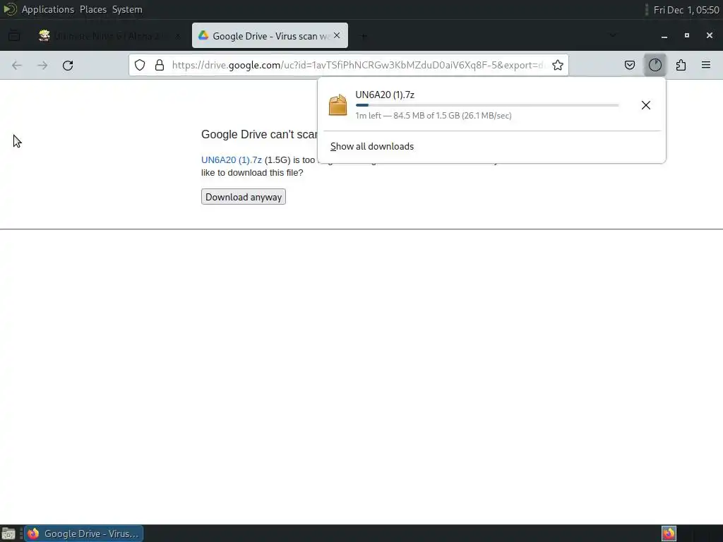Open a new tab with the plus button
Screen dimensions: 723x542
pos(364,36)
